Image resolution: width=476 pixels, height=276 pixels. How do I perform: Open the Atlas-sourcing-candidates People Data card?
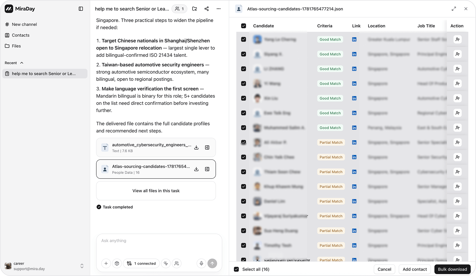point(156,169)
